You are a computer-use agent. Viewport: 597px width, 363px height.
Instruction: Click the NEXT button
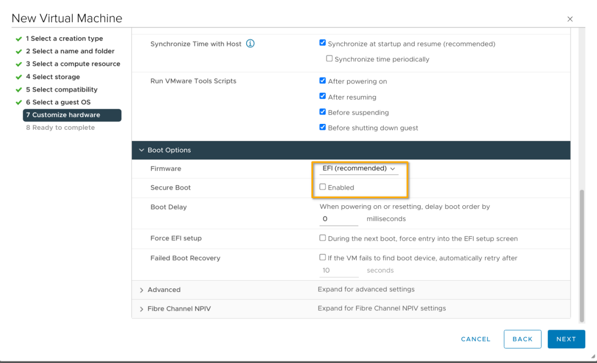coord(566,339)
